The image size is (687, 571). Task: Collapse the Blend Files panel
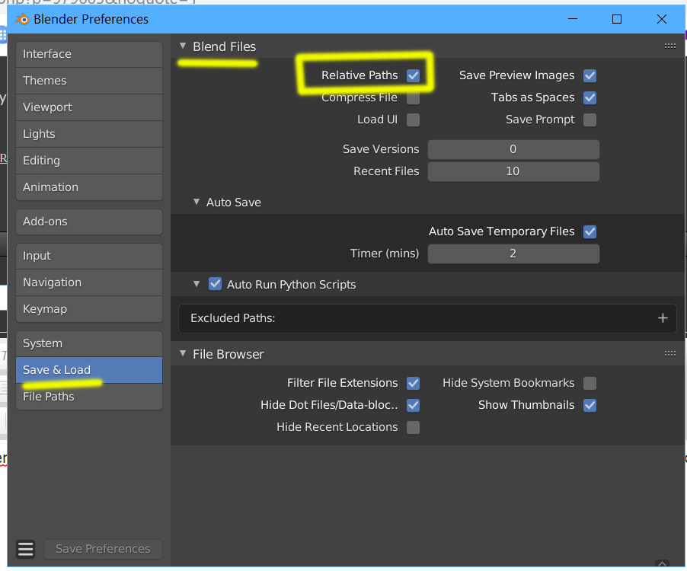pos(183,46)
